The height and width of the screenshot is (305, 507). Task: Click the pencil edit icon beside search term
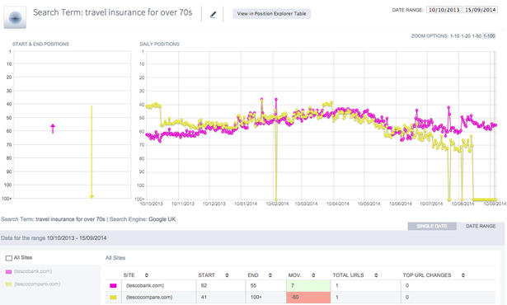tap(213, 15)
